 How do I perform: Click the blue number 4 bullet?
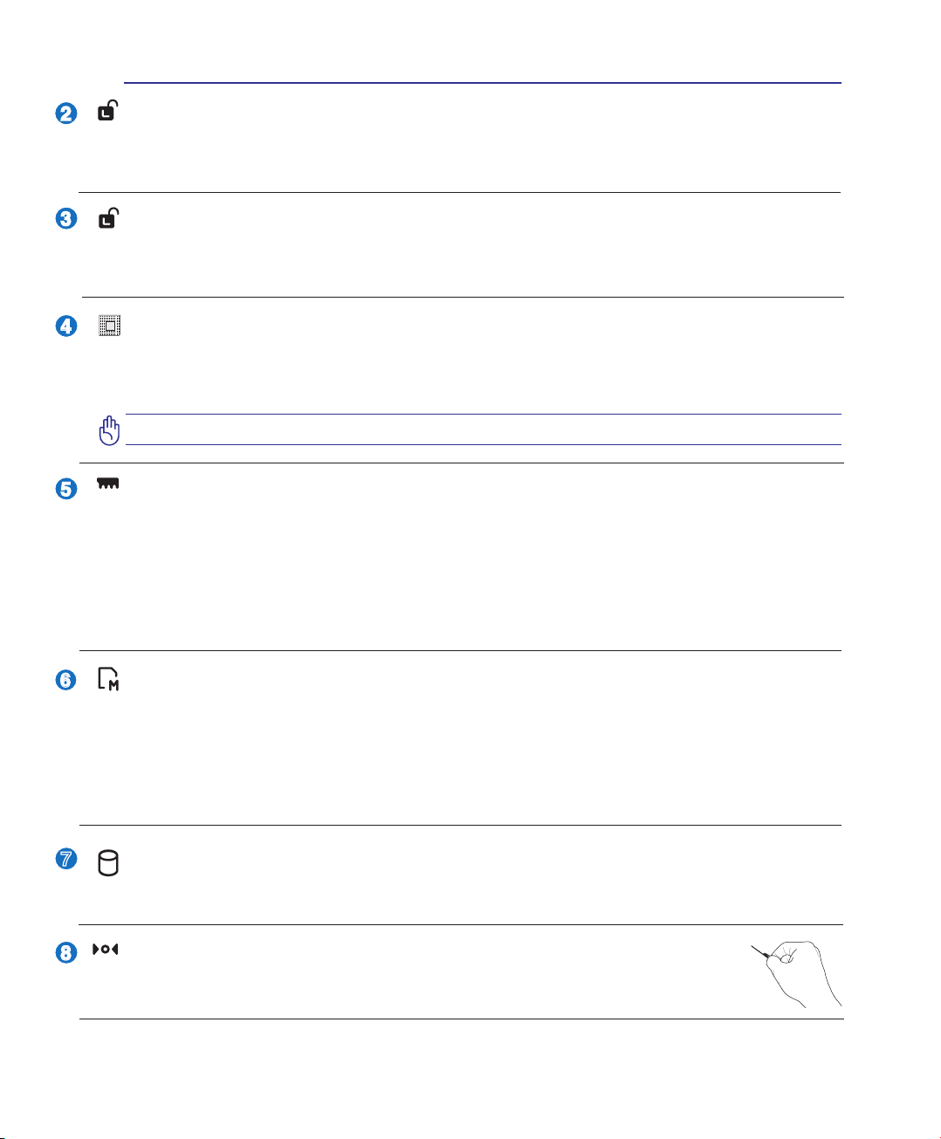tap(65, 326)
